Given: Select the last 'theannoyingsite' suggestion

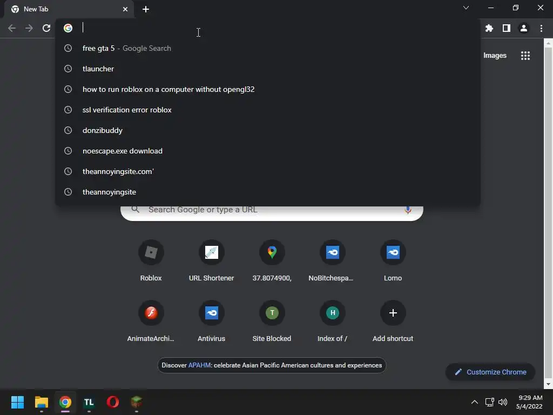Looking at the screenshot, I should tap(268, 192).
